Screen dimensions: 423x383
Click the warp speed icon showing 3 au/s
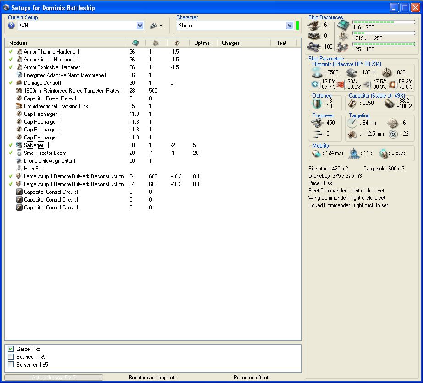384,153
